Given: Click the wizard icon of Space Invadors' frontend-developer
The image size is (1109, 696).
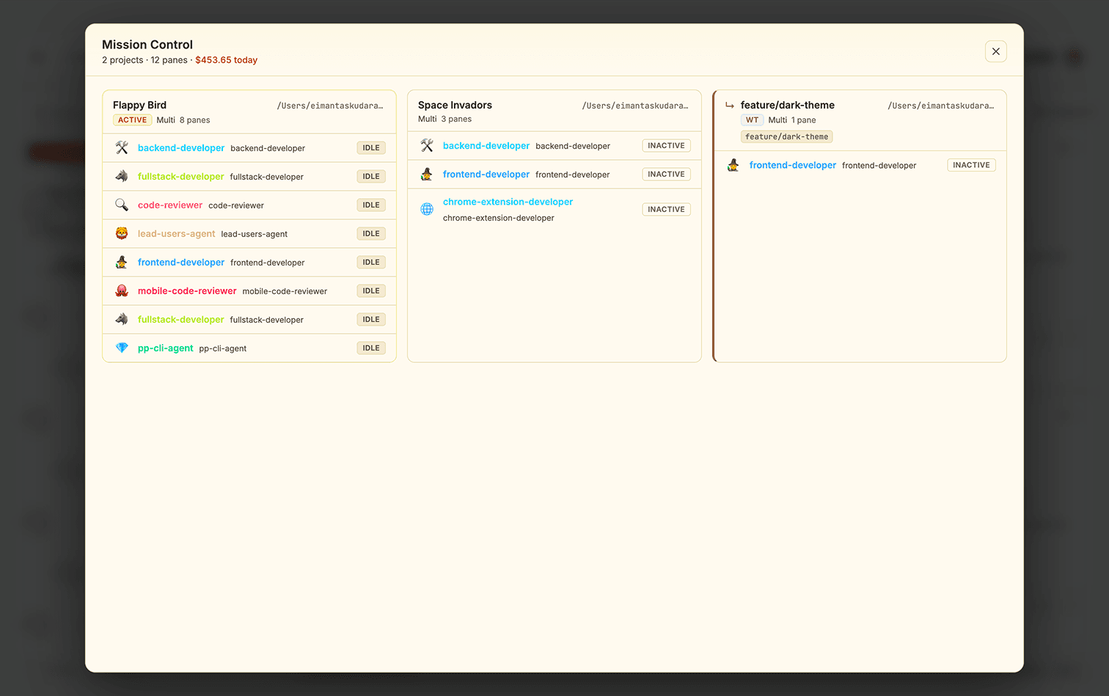Looking at the screenshot, I should tap(427, 174).
